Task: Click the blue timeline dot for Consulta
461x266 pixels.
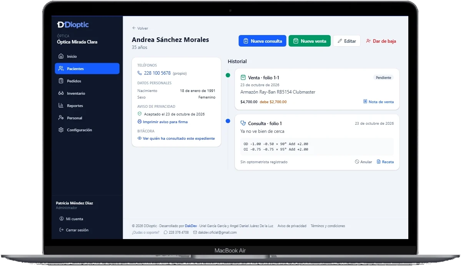Action: [x=228, y=121]
